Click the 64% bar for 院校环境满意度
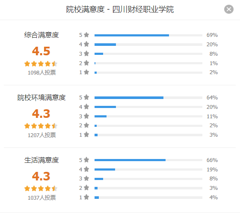 pyautogui.click(x=148, y=98)
